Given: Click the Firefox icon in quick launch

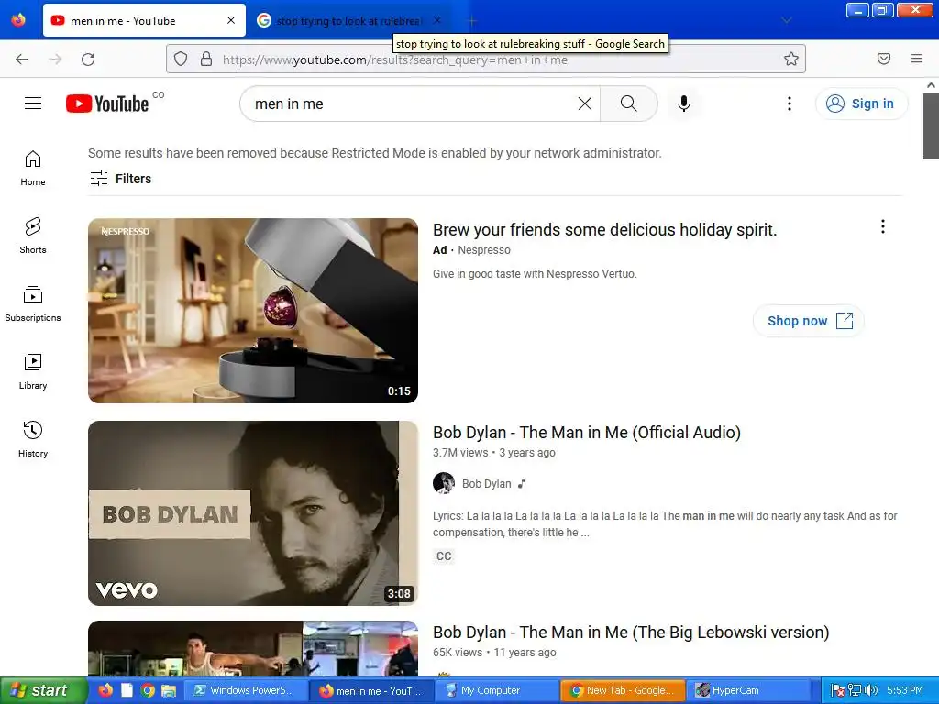Looking at the screenshot, I should coord(105,690).
